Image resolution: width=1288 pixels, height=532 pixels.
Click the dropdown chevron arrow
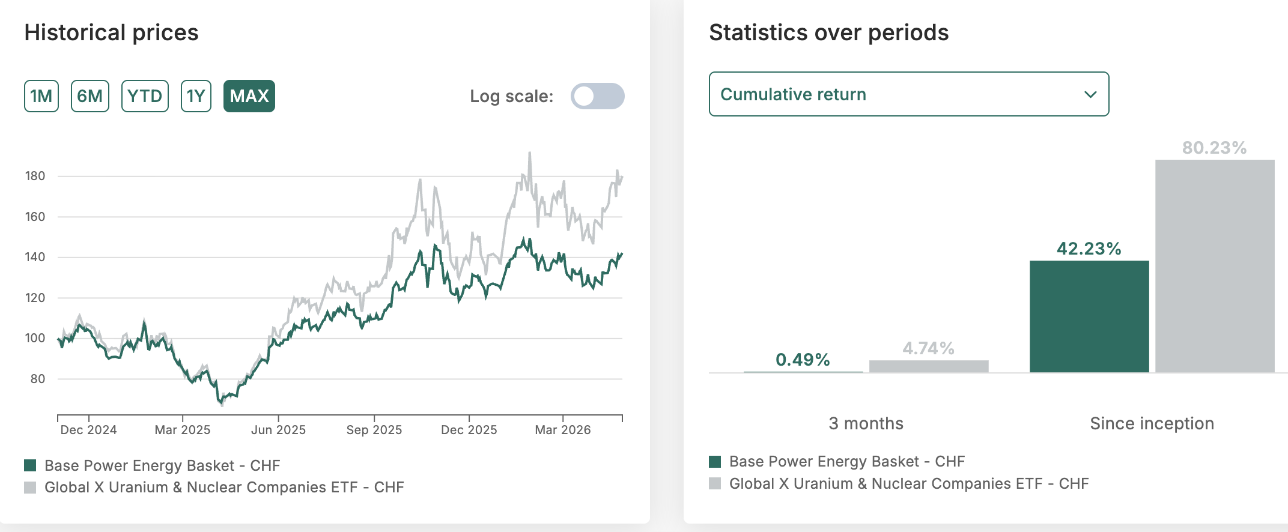(x=1090, y=94)
